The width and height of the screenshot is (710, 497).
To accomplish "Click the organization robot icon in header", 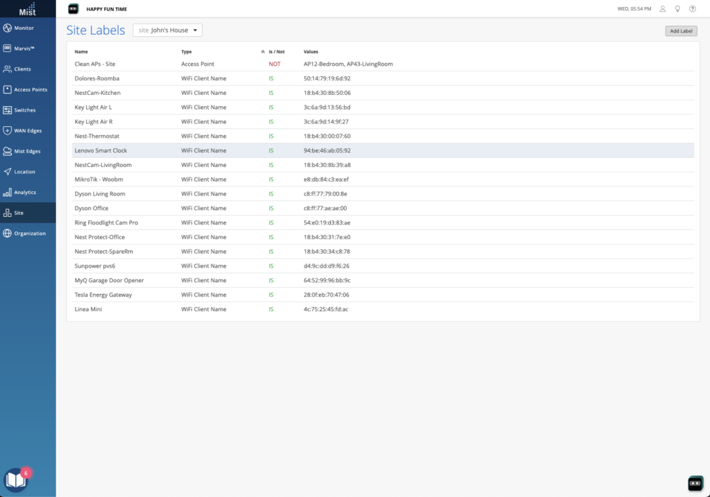I will pyautogui.click(x=73, y=8).
